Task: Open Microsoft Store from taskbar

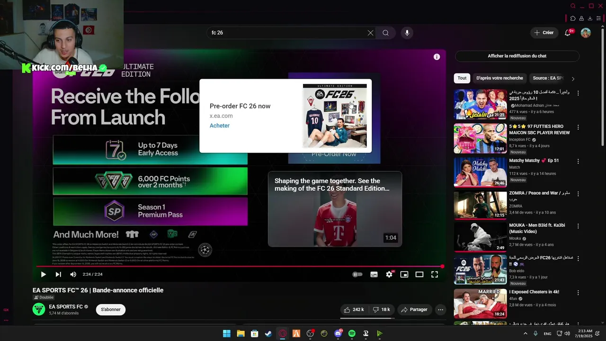Action: point(254,333)
